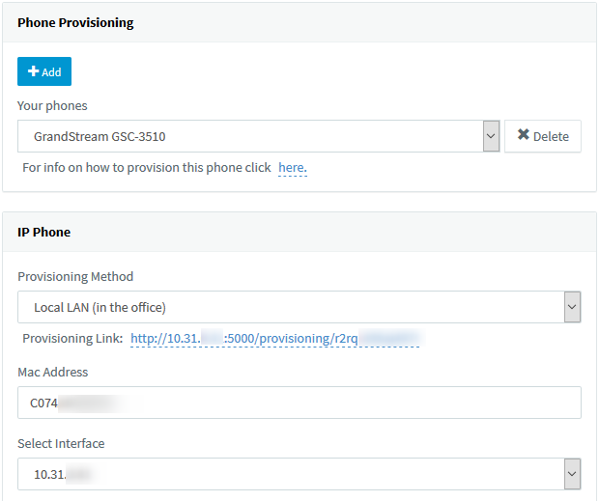Click the word Delete on the Delete button
This screenshot has height=501, width=599.
551,136
